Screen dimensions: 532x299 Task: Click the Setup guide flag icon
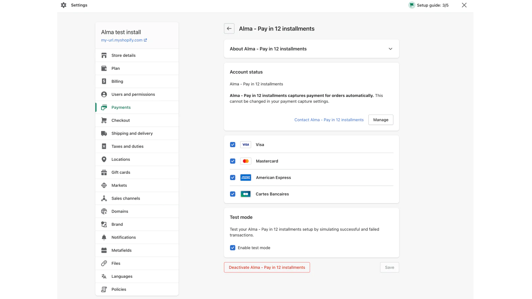coord(412,5)
